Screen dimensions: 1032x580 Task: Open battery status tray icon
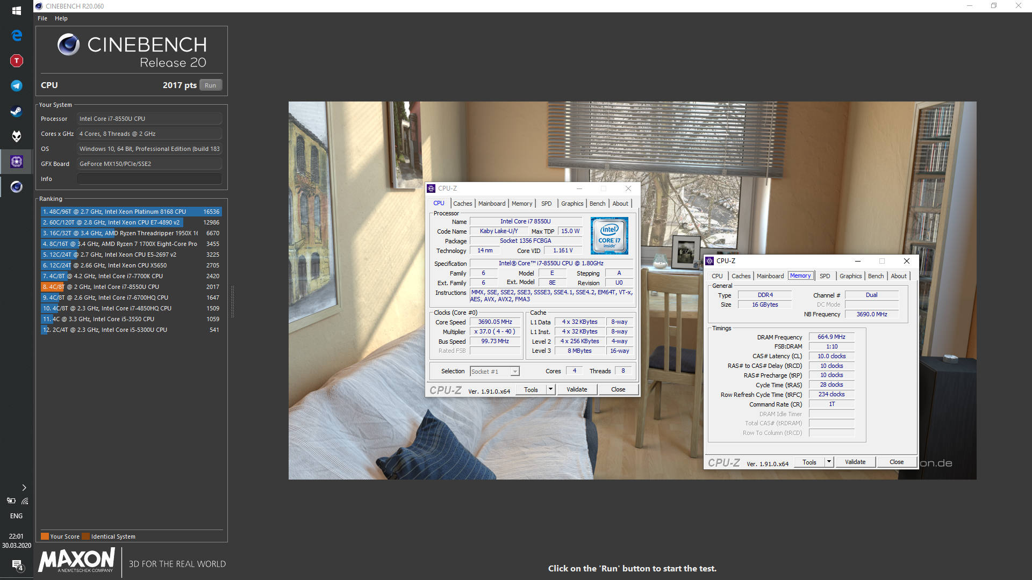click(x=11, y=501)
